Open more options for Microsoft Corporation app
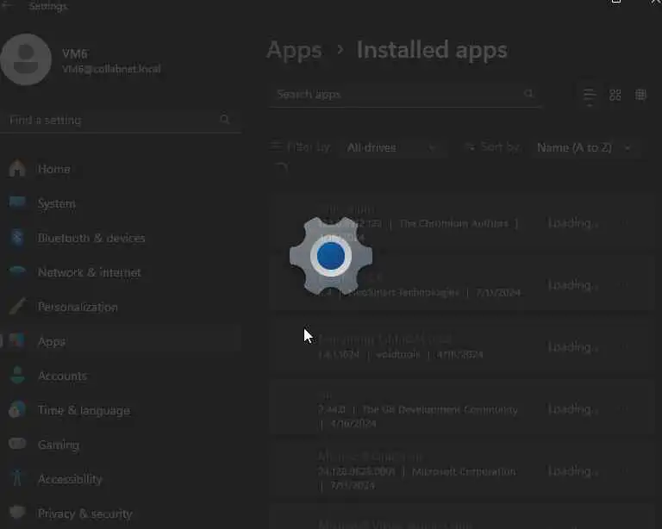The width and height of the screenshot is (662, 529). 625,471
